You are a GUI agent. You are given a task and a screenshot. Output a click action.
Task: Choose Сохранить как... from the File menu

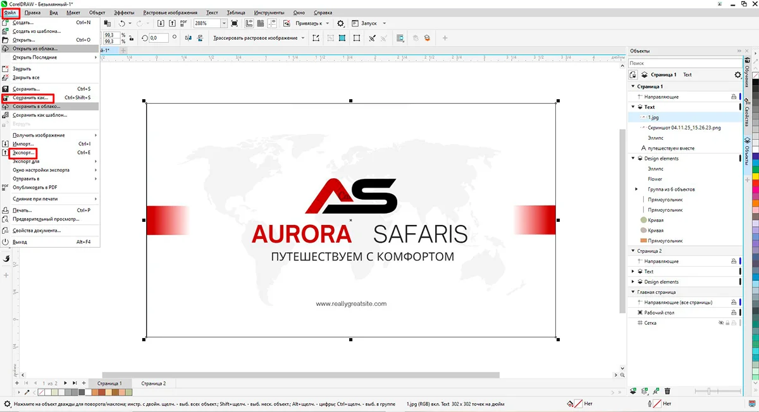[x=30, y=98]
